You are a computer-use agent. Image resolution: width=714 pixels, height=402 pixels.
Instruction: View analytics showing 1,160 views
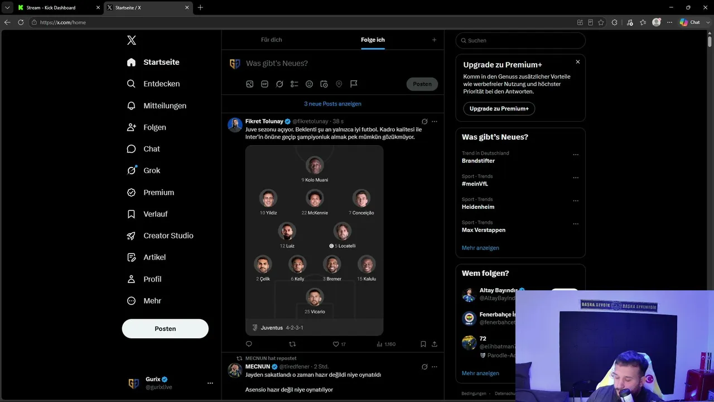386,344
